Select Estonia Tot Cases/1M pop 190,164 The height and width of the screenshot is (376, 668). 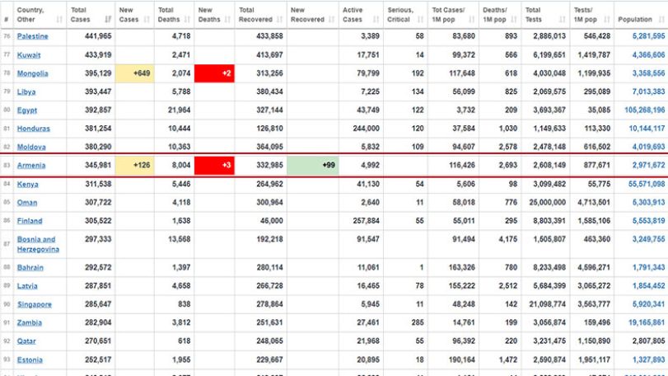[462, 360]
